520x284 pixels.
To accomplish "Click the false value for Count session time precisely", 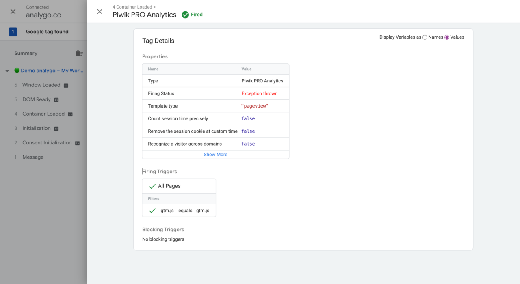I will pos(248,118).
